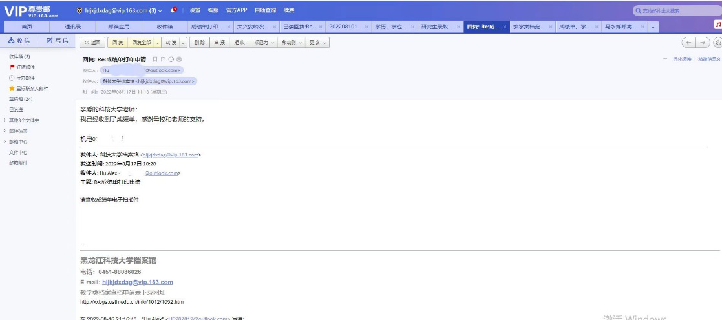Open 星标联系人邮件 starred contacts folder
The width and height of the screenshot is (722, 320).
(x=28, y=89)
